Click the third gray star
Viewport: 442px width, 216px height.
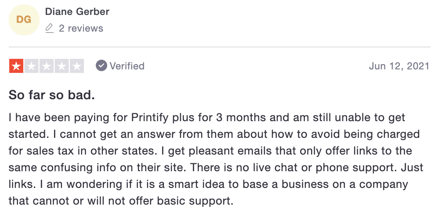pyautogui.click(x=47, y=66)
